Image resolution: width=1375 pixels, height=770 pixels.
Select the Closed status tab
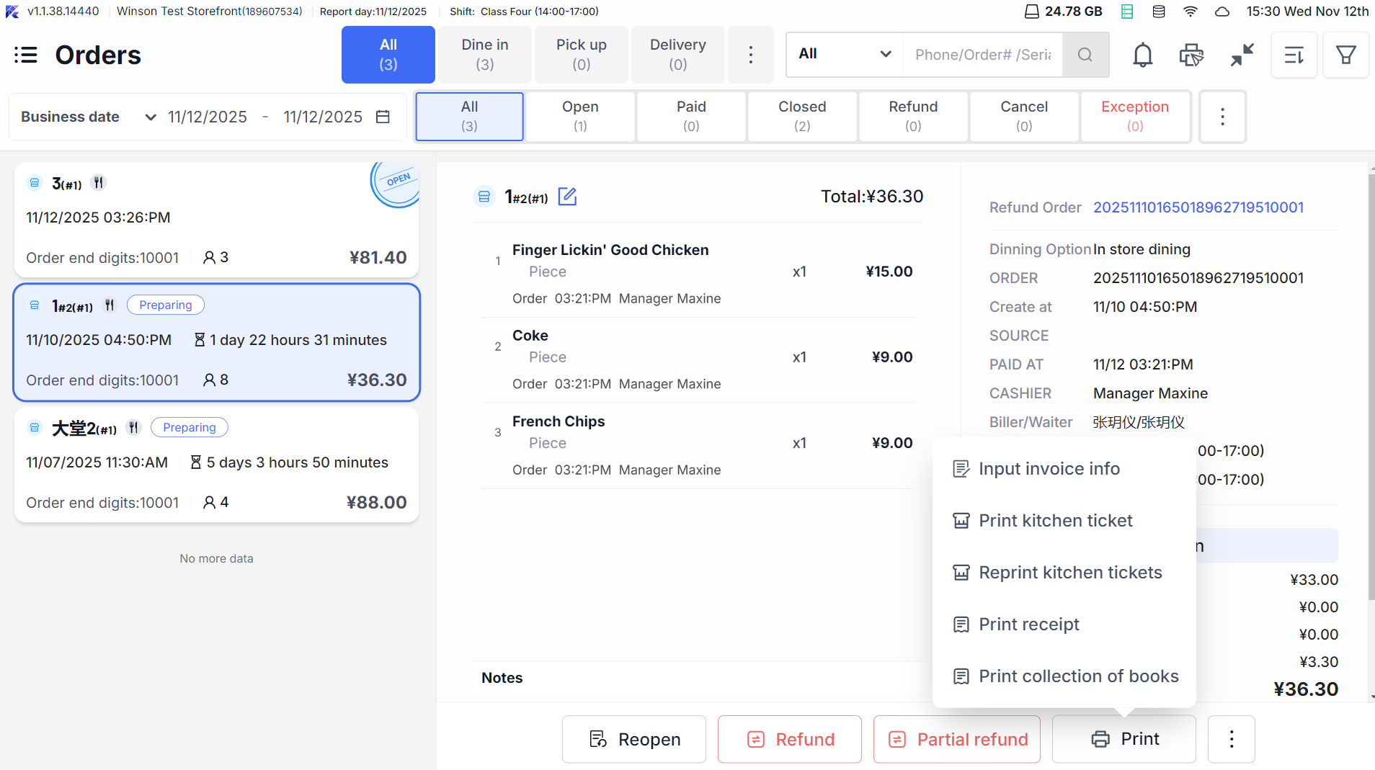(802, 116)
